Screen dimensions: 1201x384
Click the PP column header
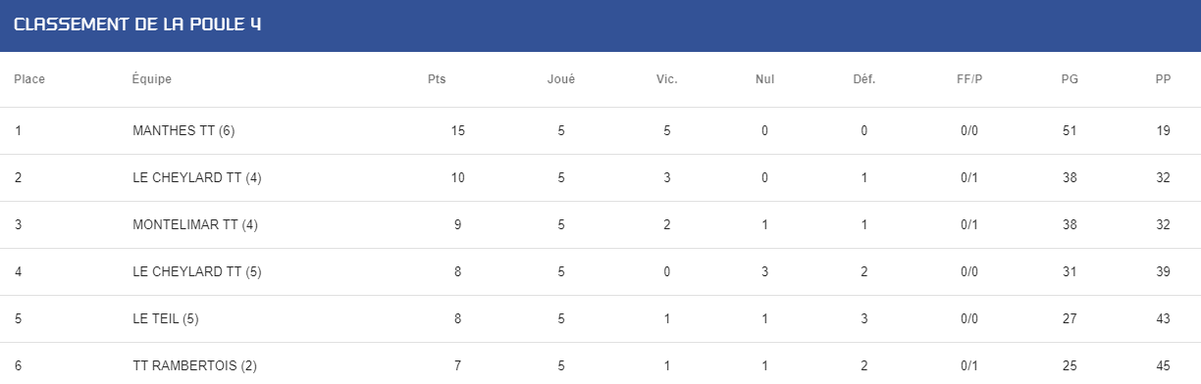click(1163, 79)
